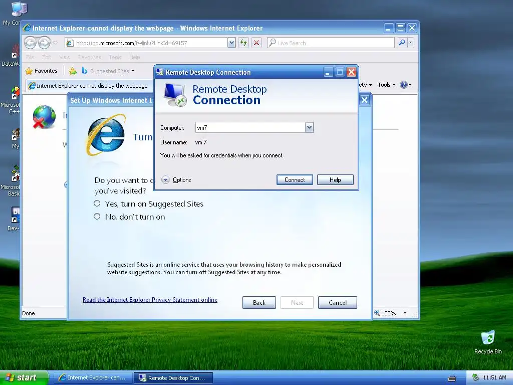Expand the Computer dropdown arrow
The image size is (513, 385).
309,128
